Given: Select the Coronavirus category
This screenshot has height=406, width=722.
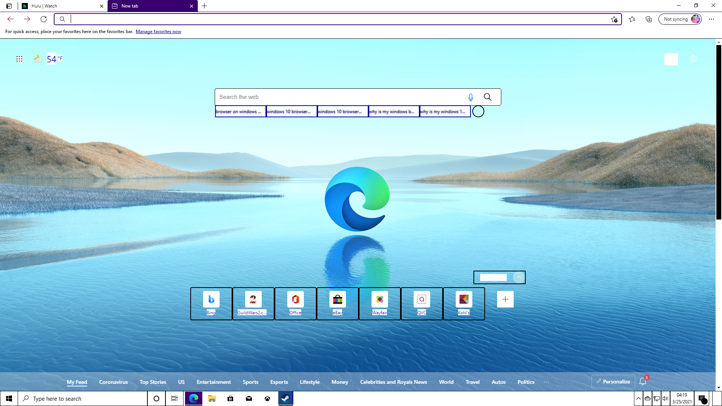Looking at the screenshot, I should click(114, 382).
